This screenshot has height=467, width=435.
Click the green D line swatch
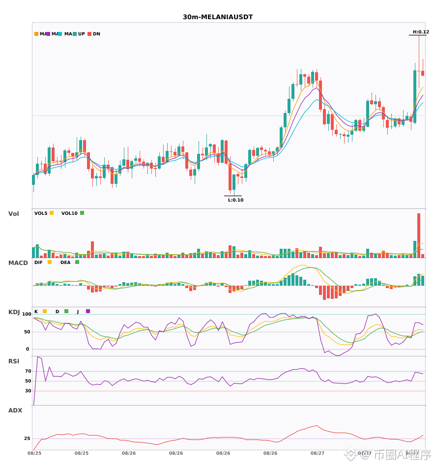coord(66,311)
